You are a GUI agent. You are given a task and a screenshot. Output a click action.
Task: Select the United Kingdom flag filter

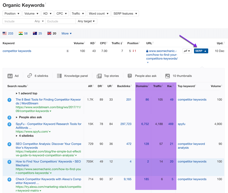[49, 33]
